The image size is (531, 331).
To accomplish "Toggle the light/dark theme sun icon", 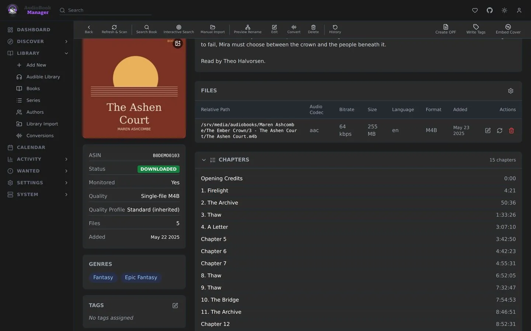I will coord(504,10).
